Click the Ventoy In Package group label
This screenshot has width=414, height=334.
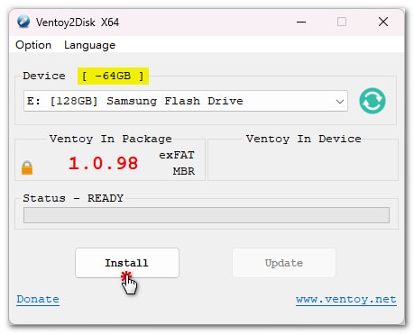click(x=111, y=139)
